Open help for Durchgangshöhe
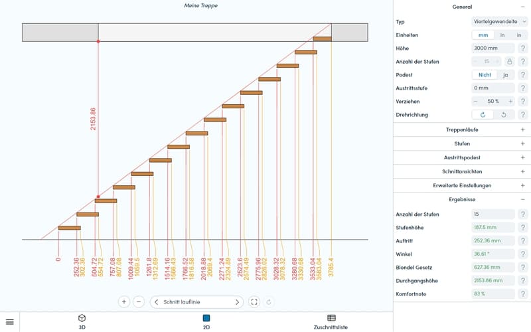 523,280
